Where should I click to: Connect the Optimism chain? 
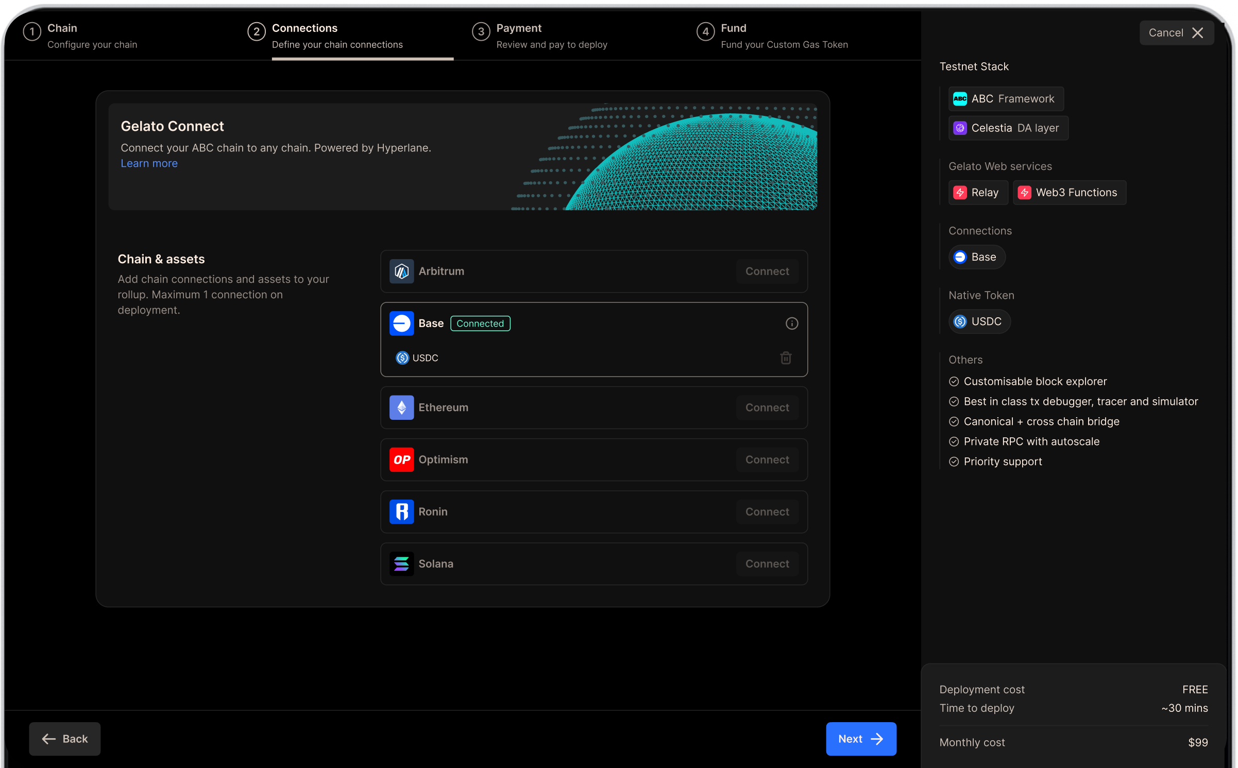coord(767,459)
